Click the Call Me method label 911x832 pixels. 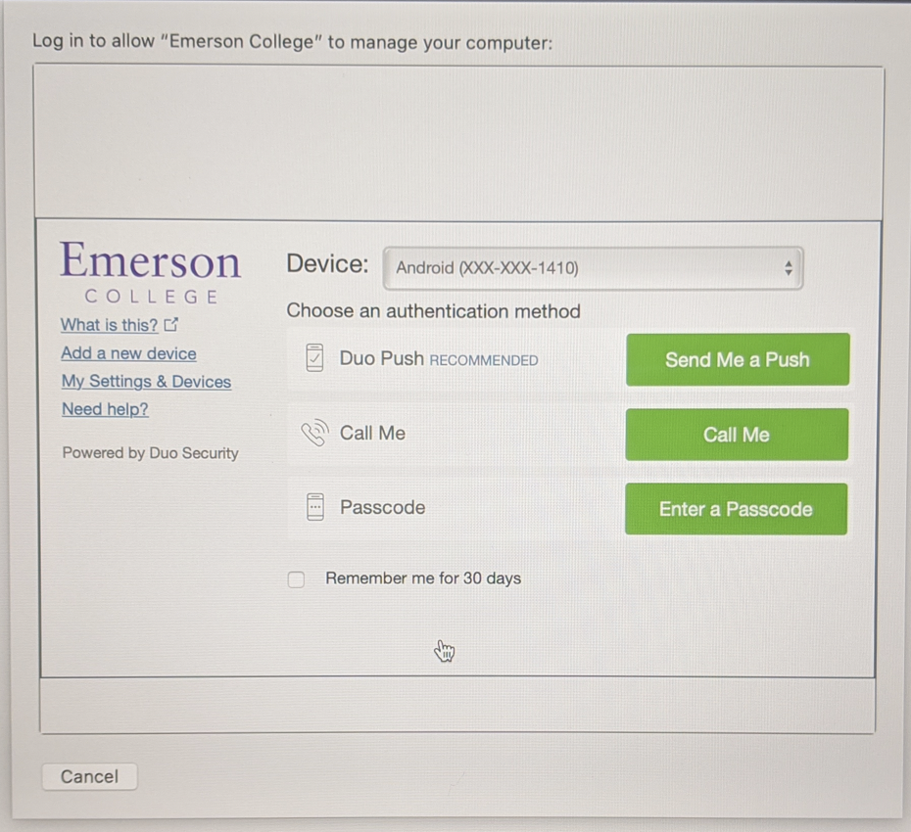pos(372,433)
